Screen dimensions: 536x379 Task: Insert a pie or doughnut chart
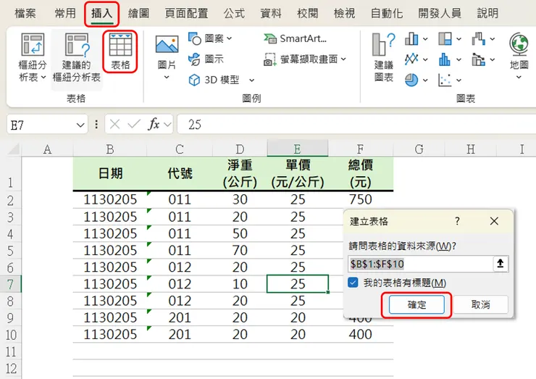(x=411, y=80)
